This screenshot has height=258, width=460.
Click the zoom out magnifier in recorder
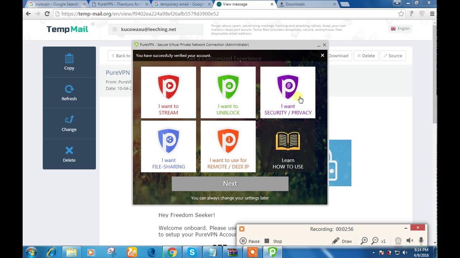(x=375, y=241)
